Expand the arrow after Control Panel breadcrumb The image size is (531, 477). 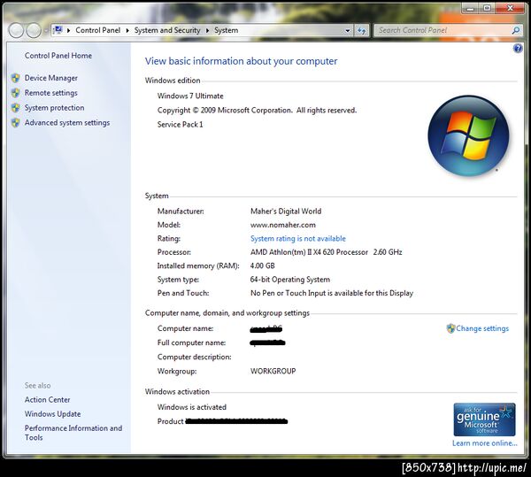click(x=127, y=30)
